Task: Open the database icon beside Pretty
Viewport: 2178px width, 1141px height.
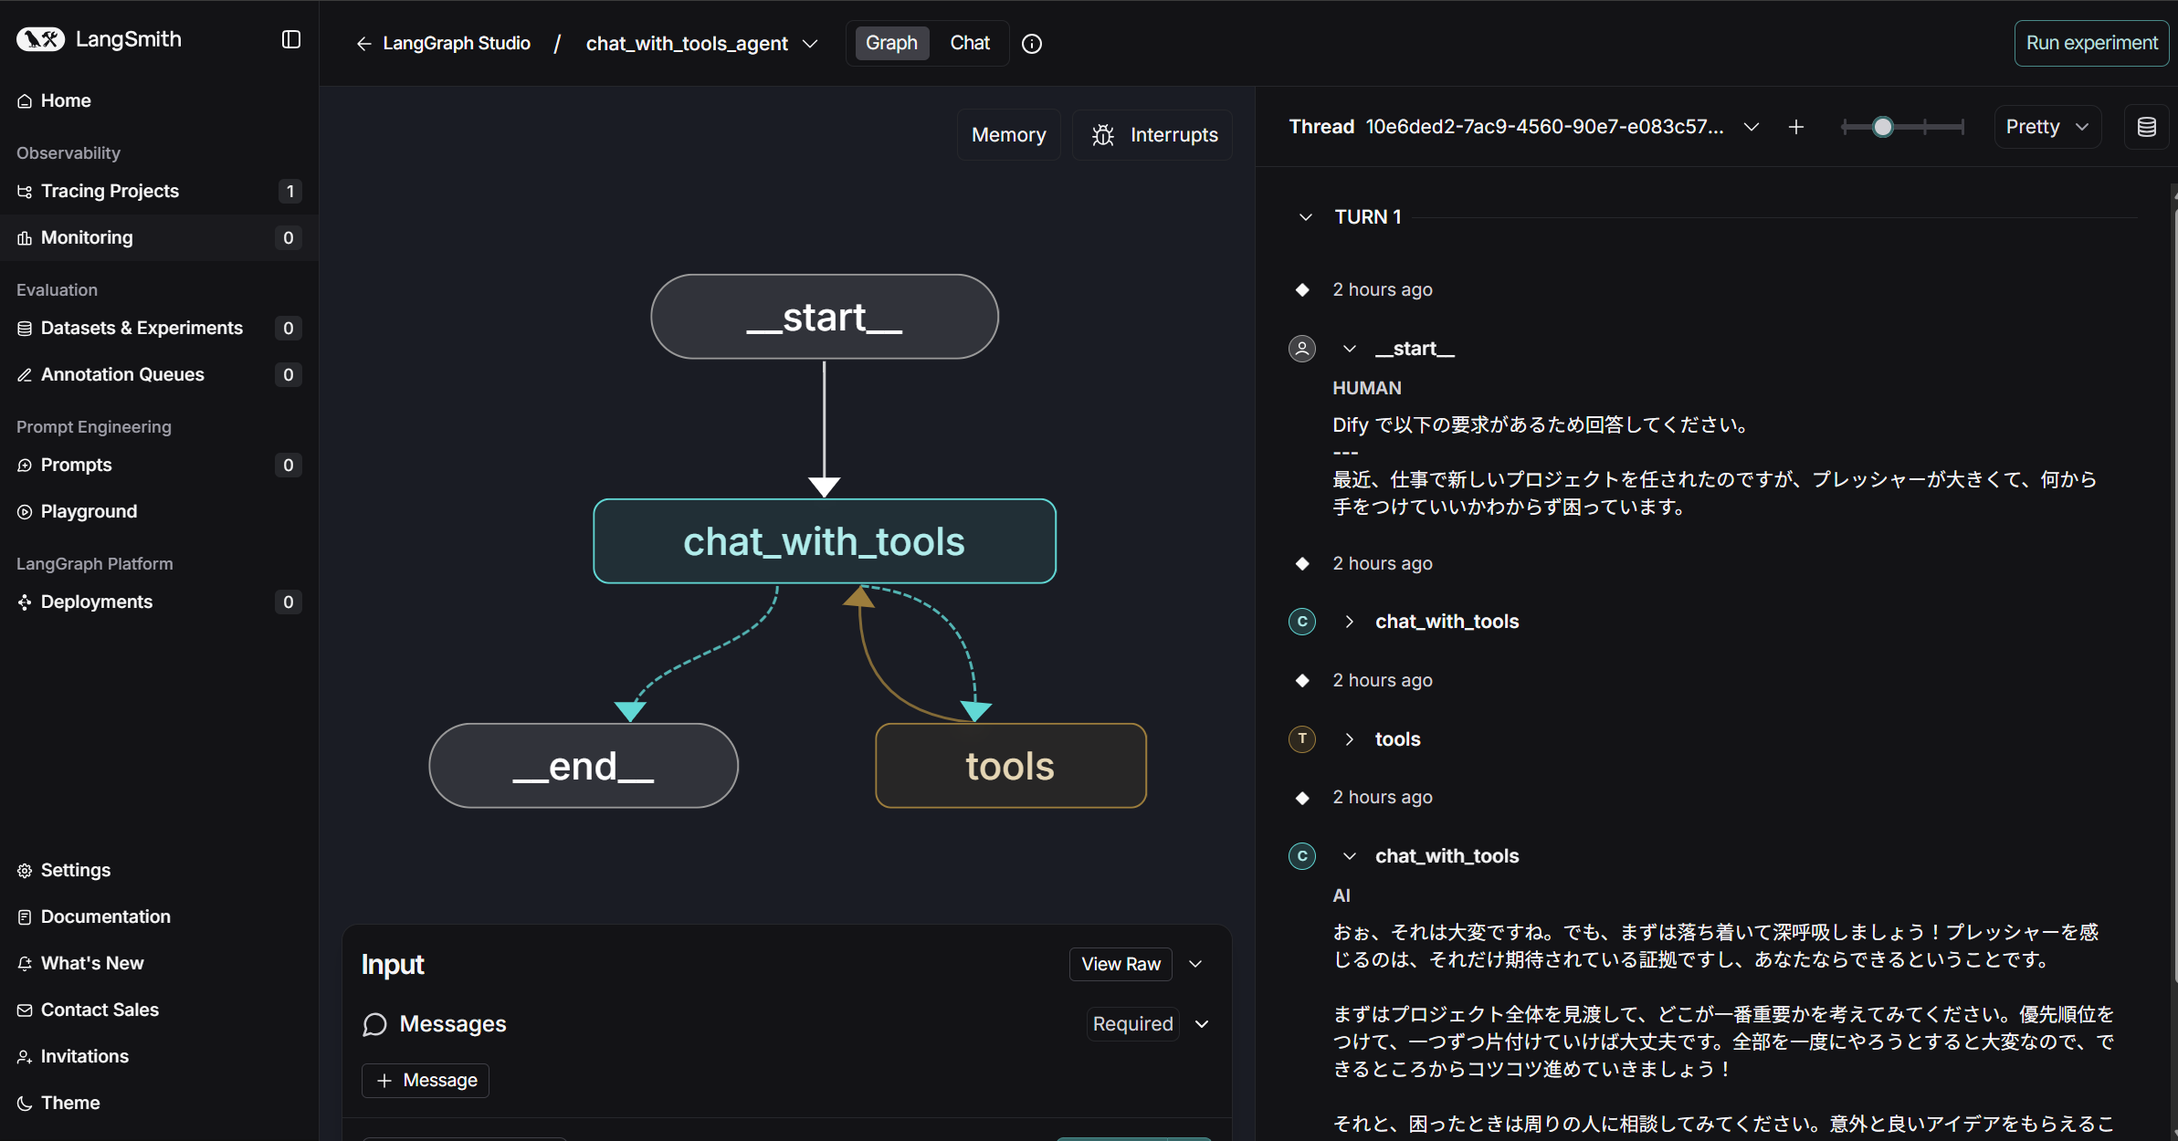Action: (x=2147, y=127)
